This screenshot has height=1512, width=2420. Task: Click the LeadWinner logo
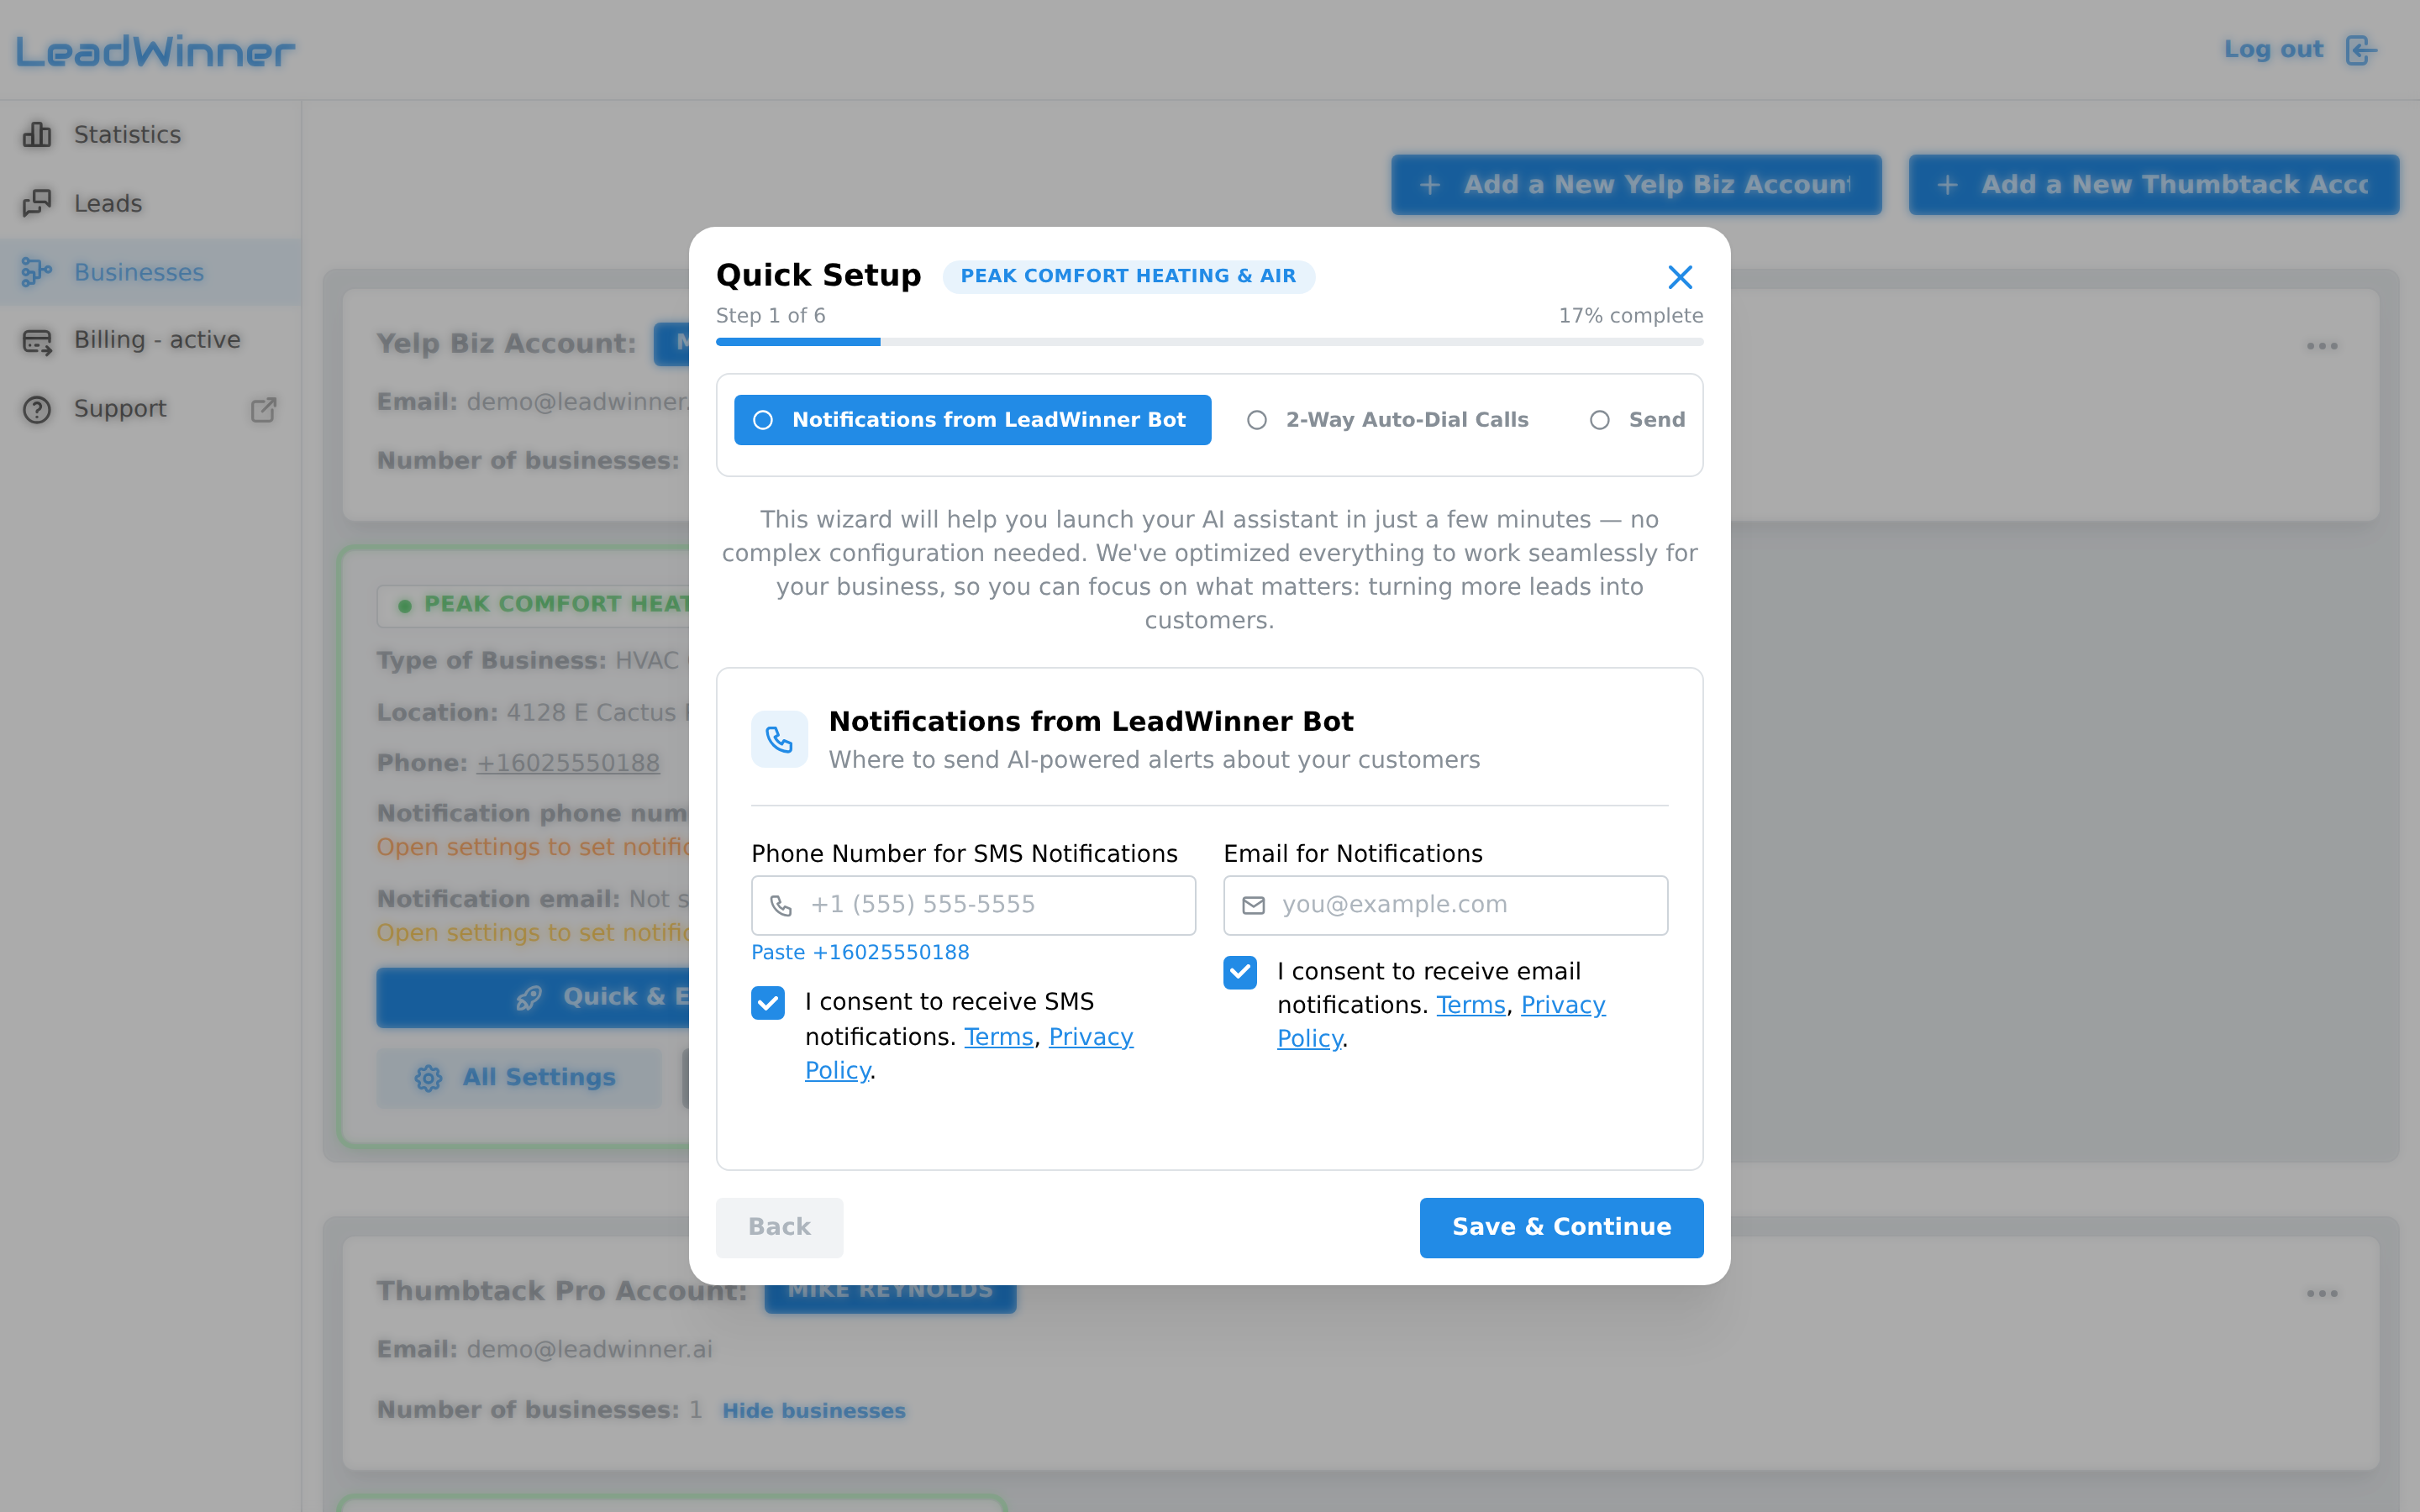click(155, 51)
